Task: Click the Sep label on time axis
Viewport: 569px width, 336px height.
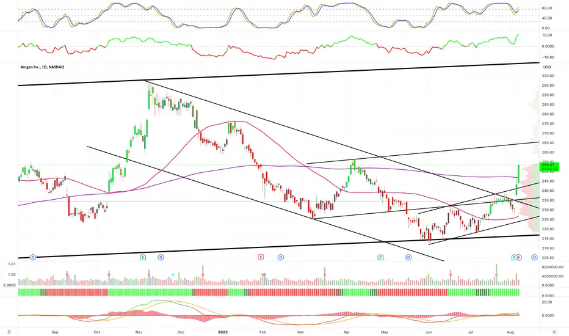Action: (x=55, y=332)
